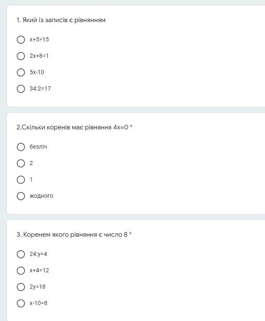Click the label text жодного
This screenshot has width=265, height=321.
click(41, 196)
